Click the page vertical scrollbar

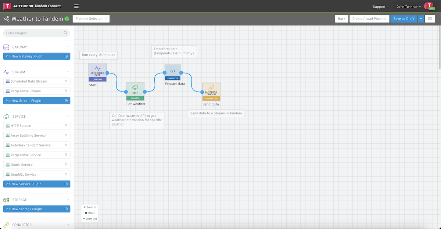(439, 48)
